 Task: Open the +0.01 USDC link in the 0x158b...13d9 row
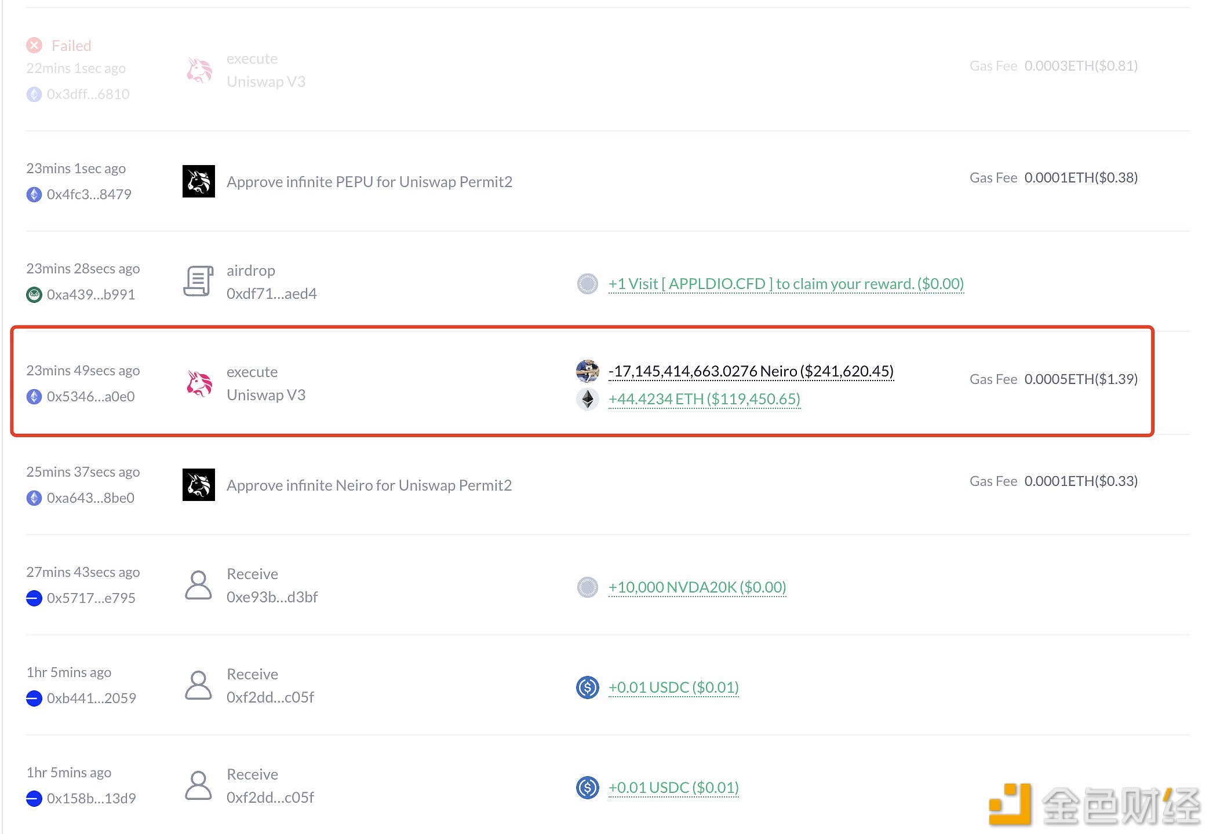[673, 788]
